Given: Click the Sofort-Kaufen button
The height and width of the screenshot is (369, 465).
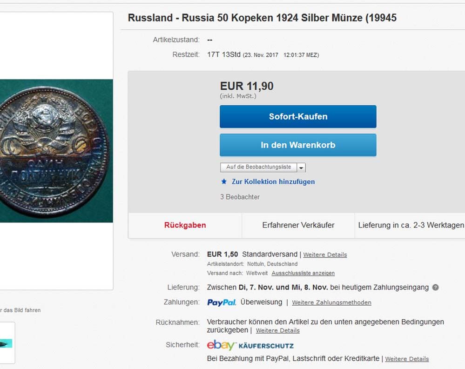Looking at the screenshot, I should [298, 116].
